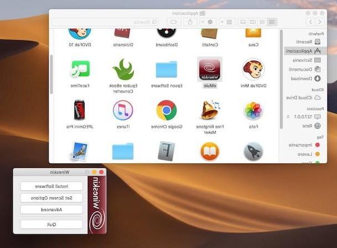Select the rocket Launchpad icon
The height and width of the screenshot is (248, 337).
click(254, 152)
